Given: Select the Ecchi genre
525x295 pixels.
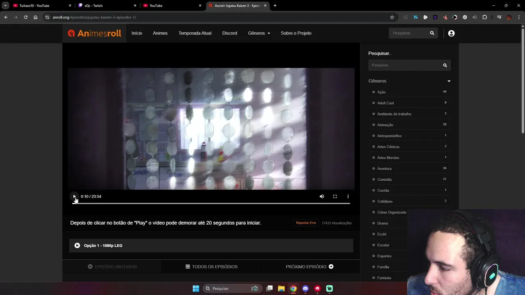Looking at the screenshot, I should [x=381, y=234].
